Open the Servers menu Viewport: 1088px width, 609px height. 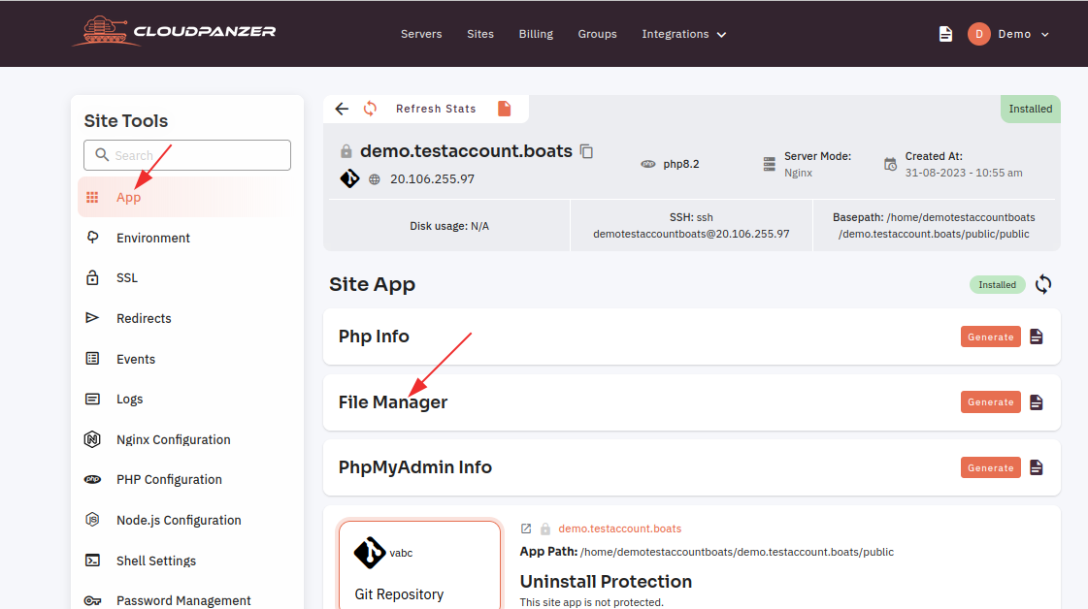(x=421, y=34)
